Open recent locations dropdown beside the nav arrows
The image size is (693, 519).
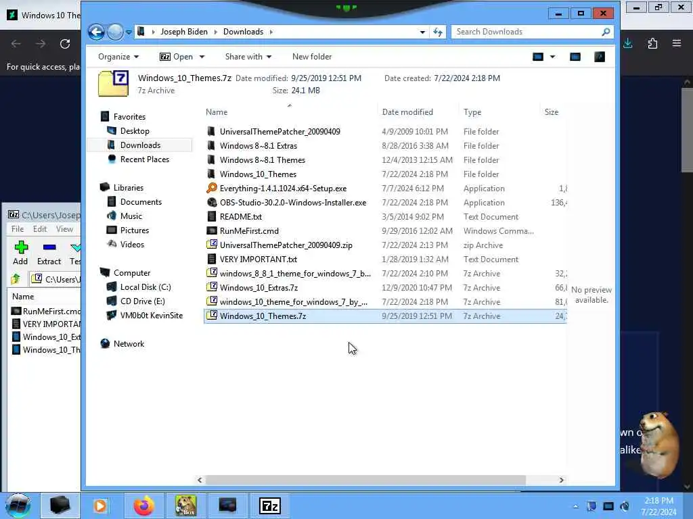pyautogui.click(x=129, y=32)
